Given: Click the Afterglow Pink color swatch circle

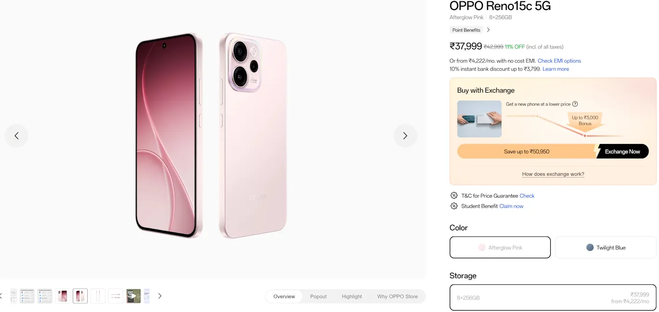Looking at the screenshot, I should (x=482, y=247).
